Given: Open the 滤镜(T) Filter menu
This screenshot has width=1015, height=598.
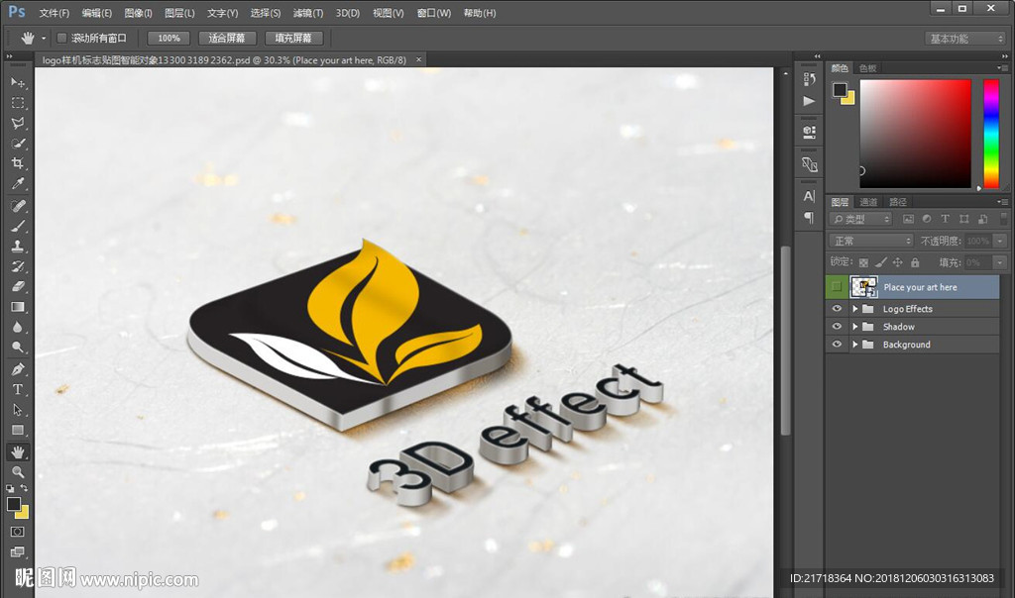Looking at the screenshot, I should coord(308,13).
